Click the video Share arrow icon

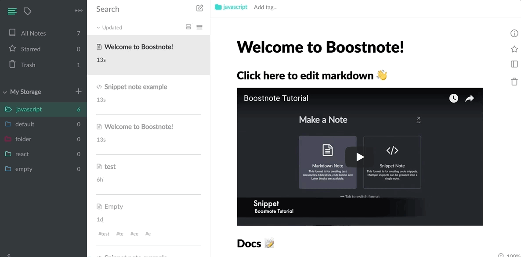pos(469,98)
